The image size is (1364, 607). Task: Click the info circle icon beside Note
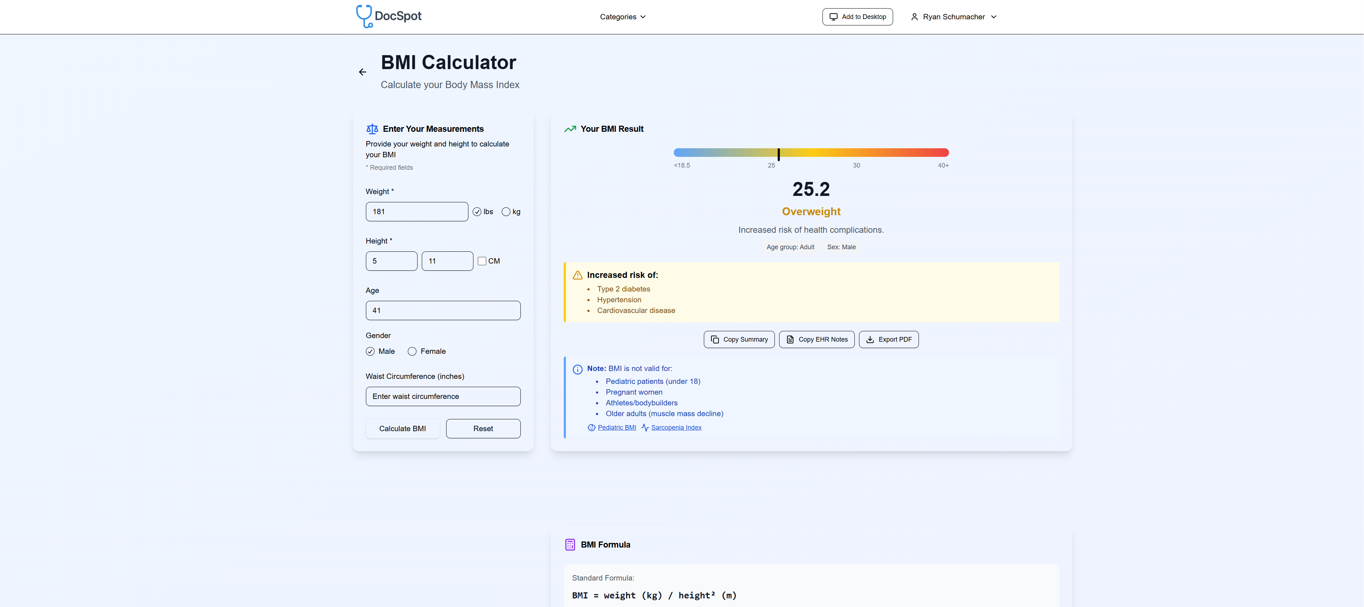(x=578, y=369)
